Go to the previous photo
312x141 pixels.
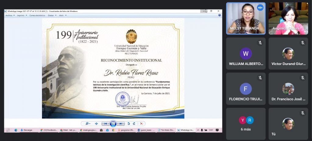pos(105,124)
